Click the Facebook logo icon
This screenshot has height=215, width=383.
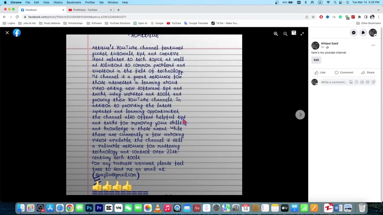pyautogui.click(x=17, y=33)
